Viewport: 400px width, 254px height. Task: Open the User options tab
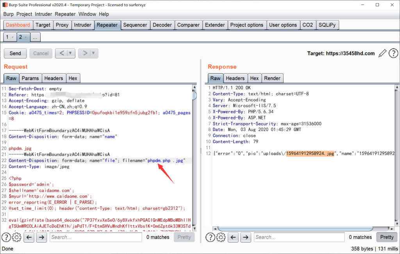click(x=283, y=25)
